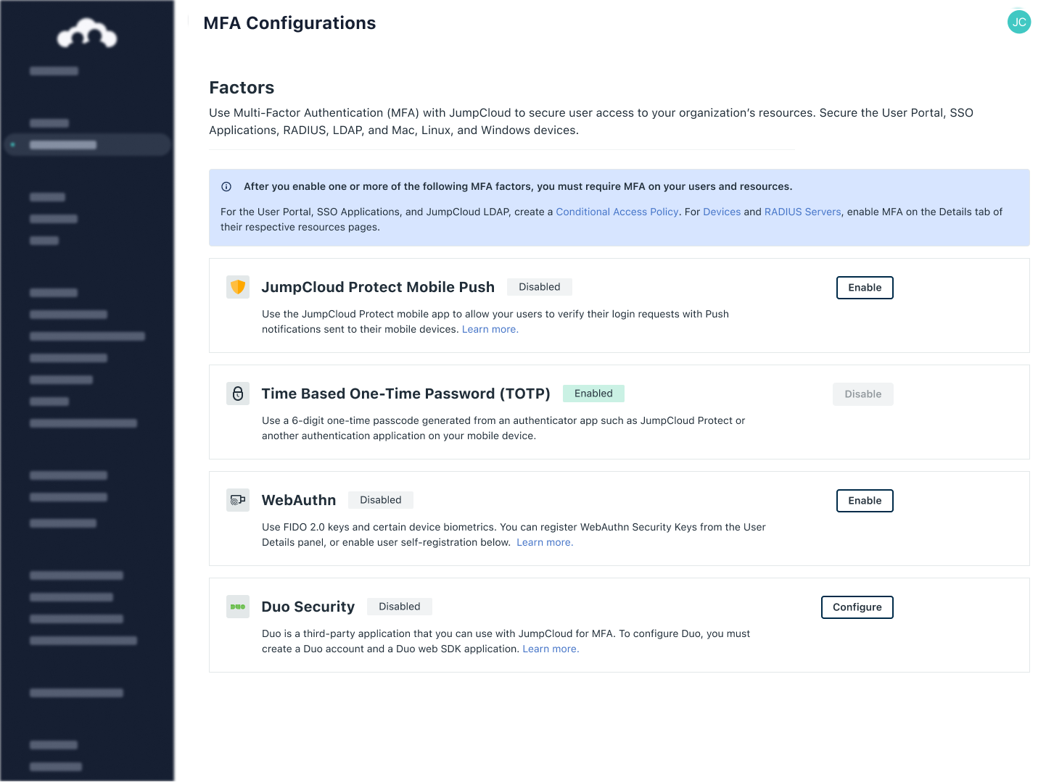This screenshot has height=782, width=1046.
Task: Click the JumpCloud Protect shield icon
Action: coord(238,287)
